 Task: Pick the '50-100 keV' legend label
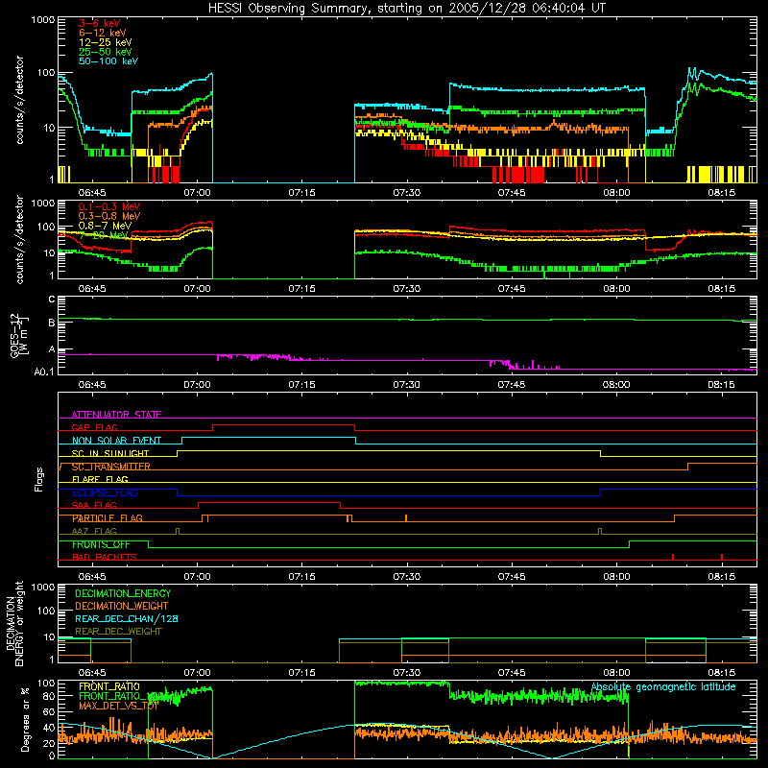[108, 61]
